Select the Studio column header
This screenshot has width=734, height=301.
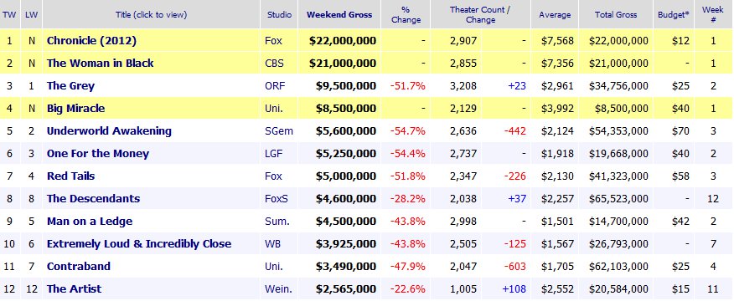pyautogui.click(x=279, y=14)
